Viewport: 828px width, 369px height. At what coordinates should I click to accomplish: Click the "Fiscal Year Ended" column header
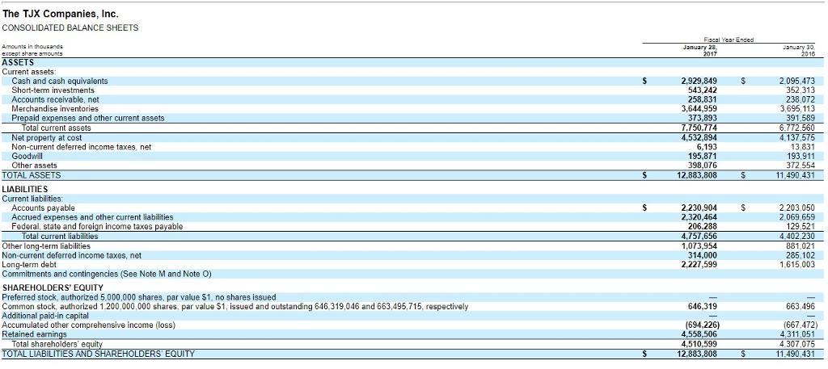[x=729, y=40]
